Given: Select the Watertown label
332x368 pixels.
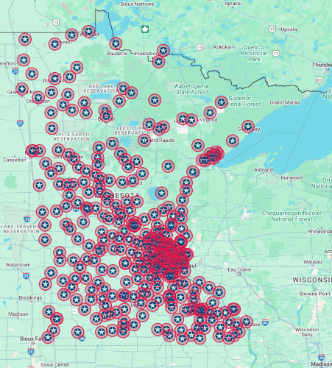Looking at the screenshot, I should click(x=18, y=265).
